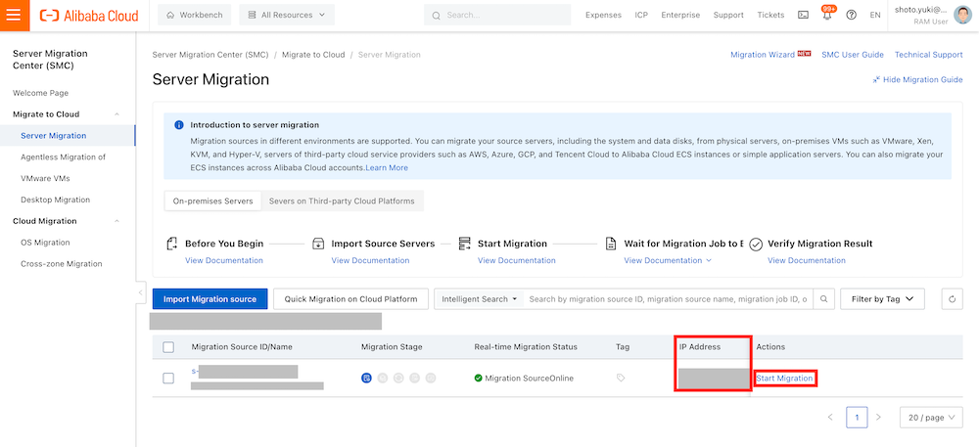Click the tag icon in the row
The width and height of the screenshot is (979, 447).
pos(621,378)
